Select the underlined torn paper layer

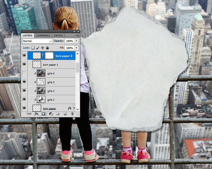(51, 108)
